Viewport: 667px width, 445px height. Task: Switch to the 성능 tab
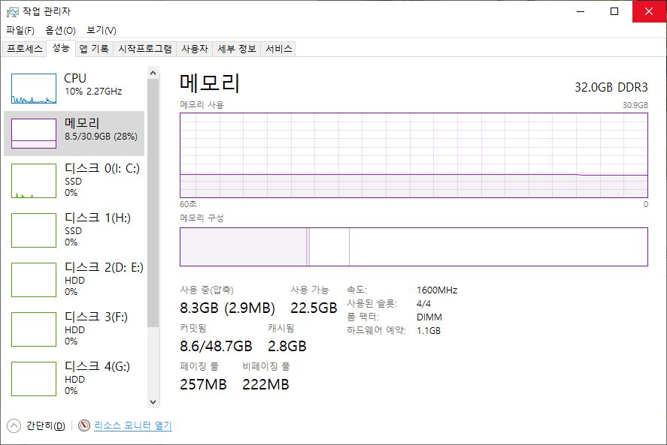point(61,48)
